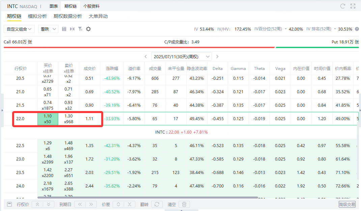Open the filter icon in toolbar
This screenshot has width=361, height=211.
pyautogui.click(x=80, y=29)
